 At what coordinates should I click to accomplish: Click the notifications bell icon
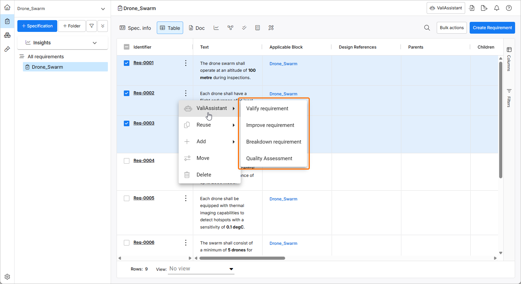[x=496, y=8]
